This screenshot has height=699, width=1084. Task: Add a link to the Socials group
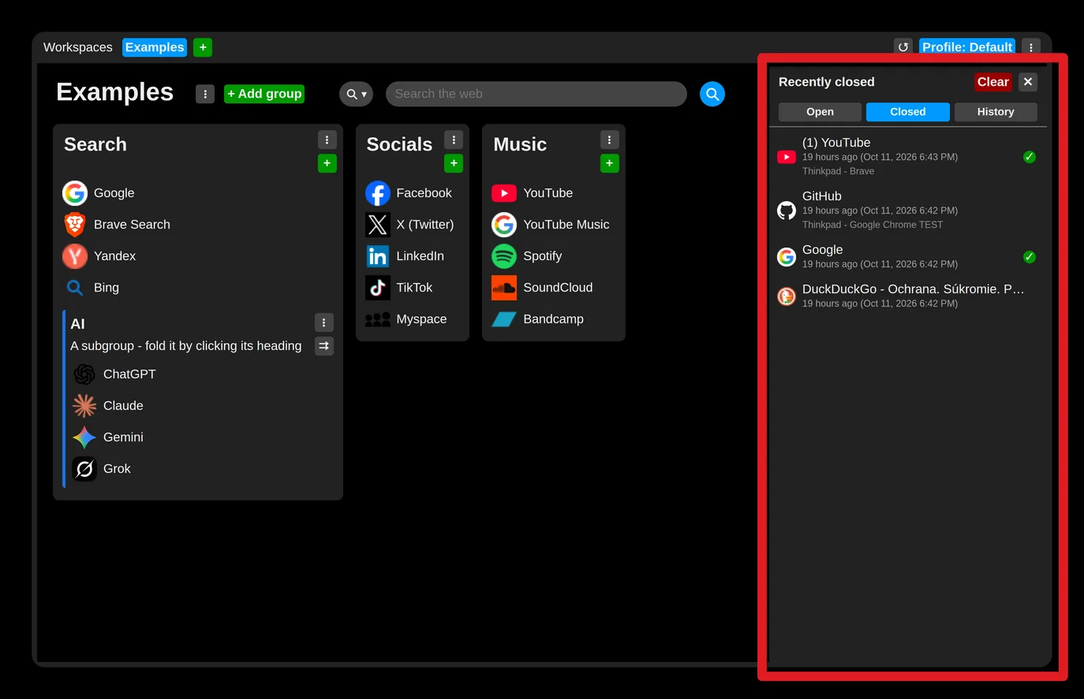454,163
